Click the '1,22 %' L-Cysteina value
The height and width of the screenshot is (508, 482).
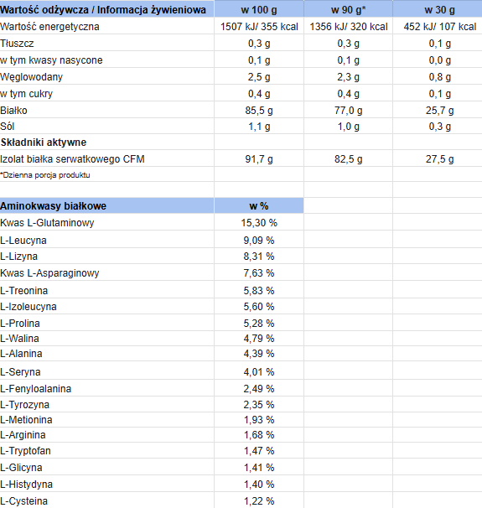259,500
